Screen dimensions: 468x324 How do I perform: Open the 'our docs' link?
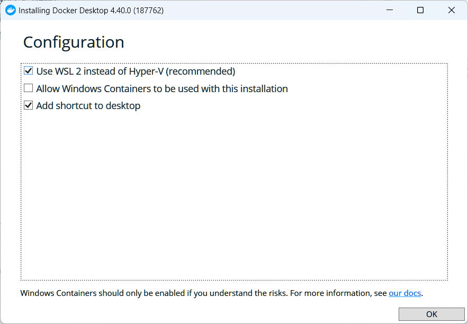(x=404, y=293)
